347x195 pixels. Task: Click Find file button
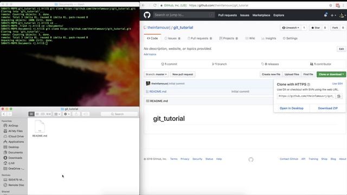coord(308,74)
